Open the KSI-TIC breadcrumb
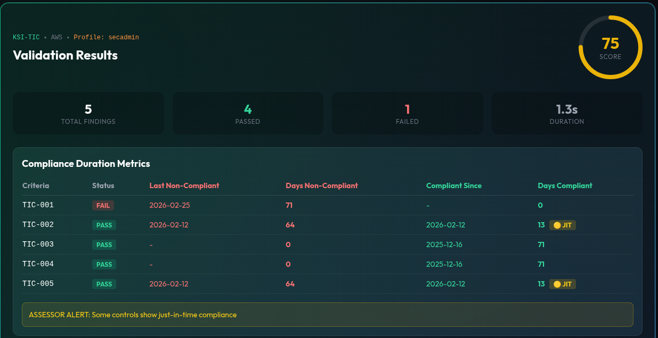 (x=26, y=37)
